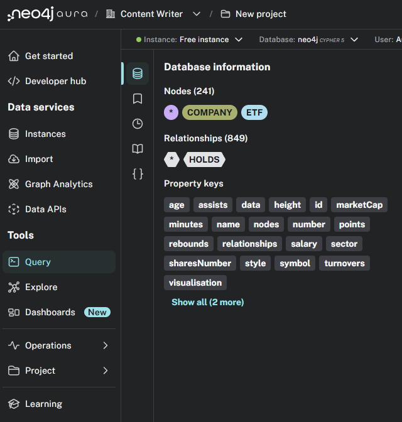The width and height of the screenshot is (402, 422).
Task: Select the all-nodes asterisk label
Action: (171, 112)
